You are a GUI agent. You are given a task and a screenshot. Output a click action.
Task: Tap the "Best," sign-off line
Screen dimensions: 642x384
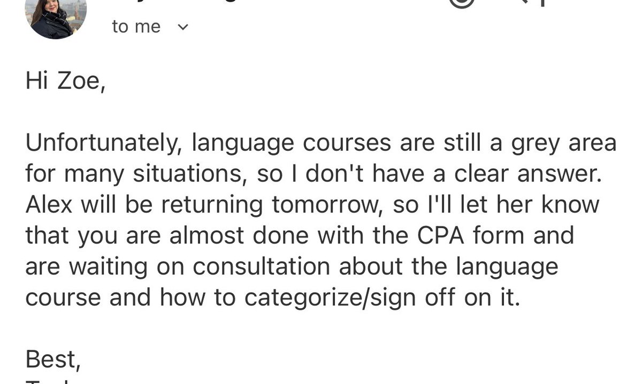pyautogui.click(x=53, y=359)
